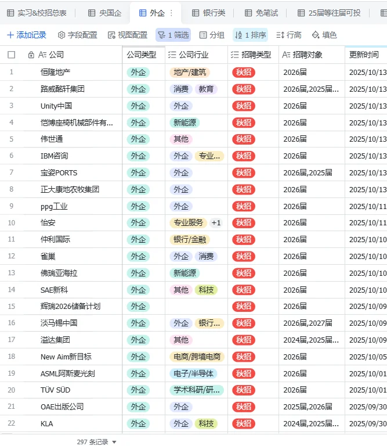
Task: Click 科技 tag in SAE新科 row
Action: click(206, 290)
